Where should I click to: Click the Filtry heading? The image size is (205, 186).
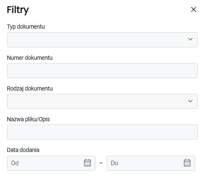point(18,10)
